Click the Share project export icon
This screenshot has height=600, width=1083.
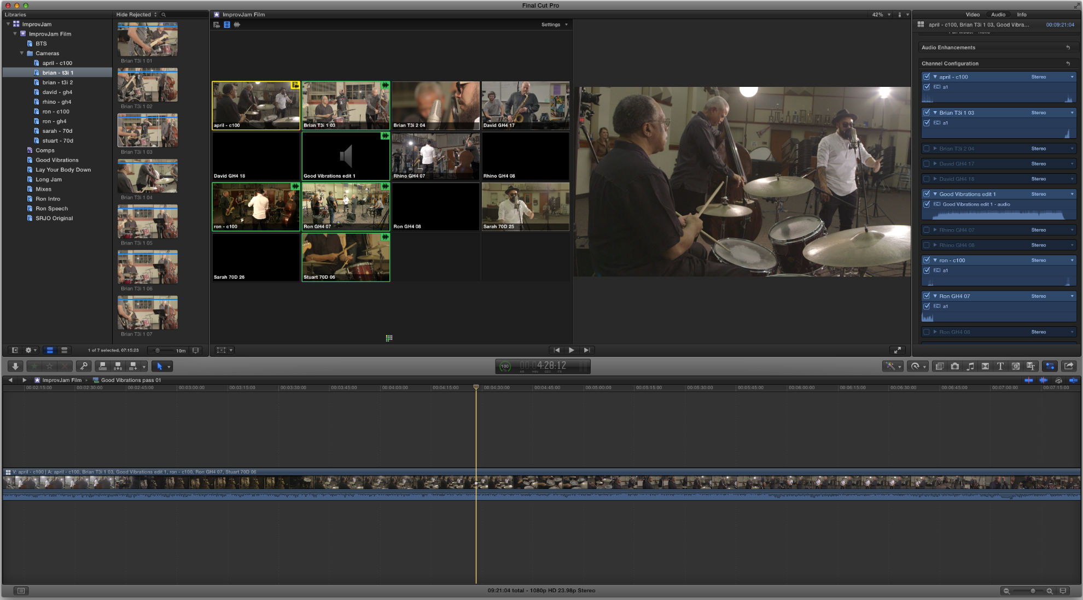point(1068,367)
